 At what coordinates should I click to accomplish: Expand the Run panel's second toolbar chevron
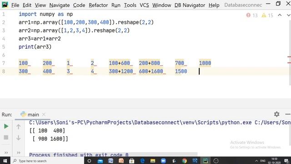[x=19, y=153]
